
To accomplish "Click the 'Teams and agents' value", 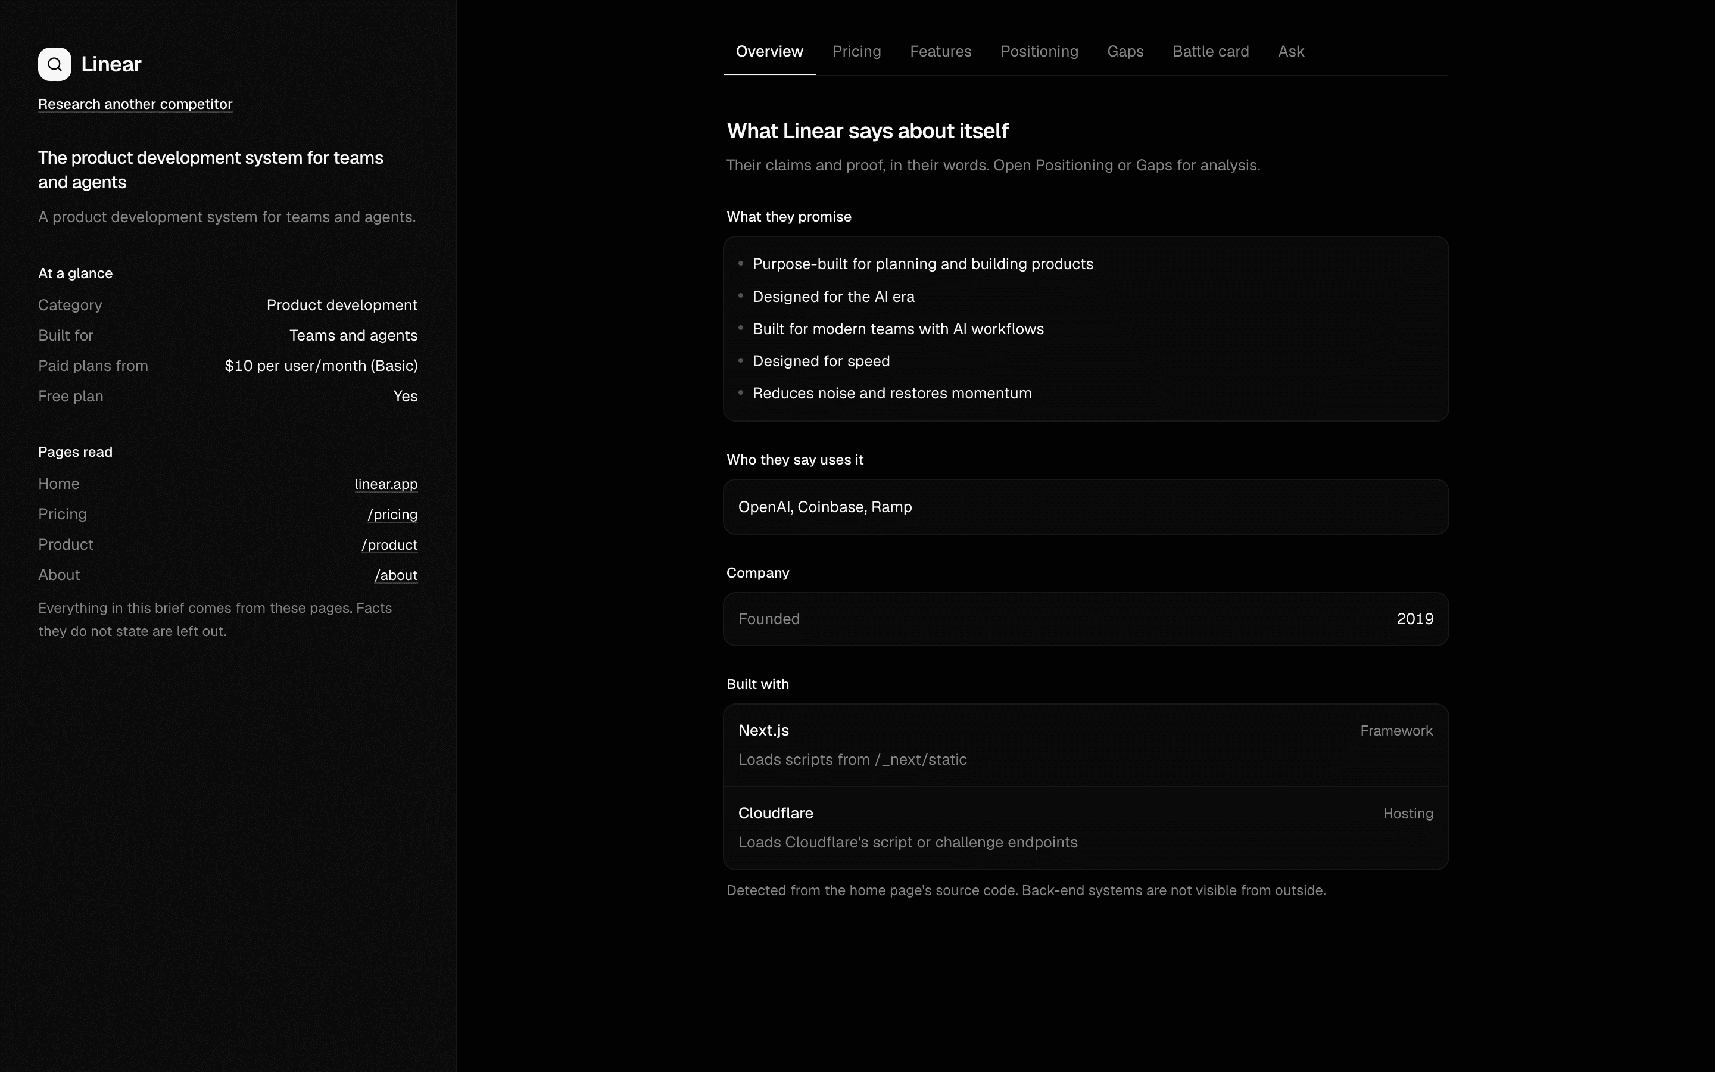I will click(353, 336).
